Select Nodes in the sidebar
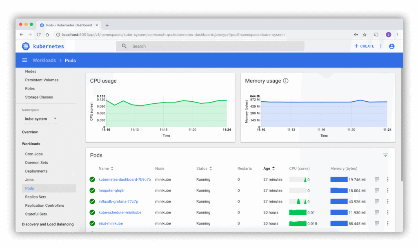The width and height of the screenshot is (418, 249). 31,72
